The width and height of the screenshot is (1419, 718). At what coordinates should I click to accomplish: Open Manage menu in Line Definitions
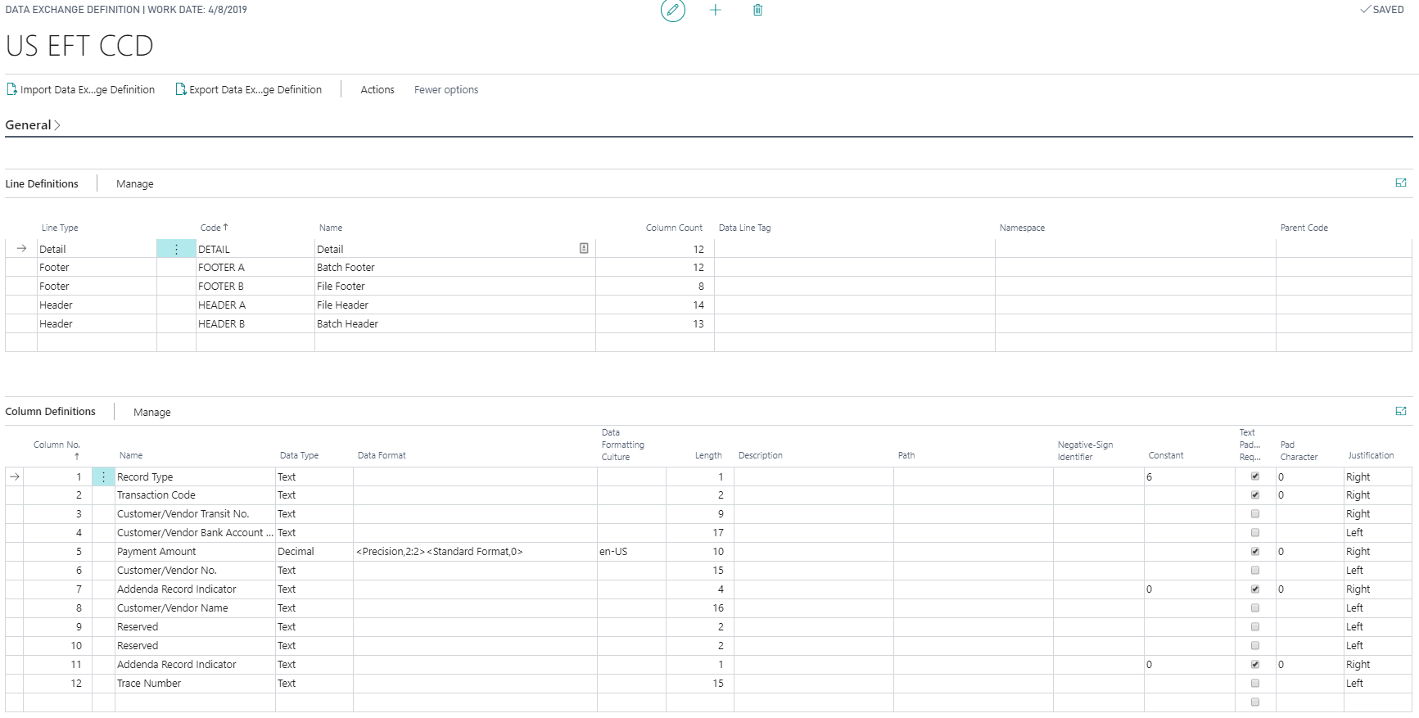(x=135, y=183)
